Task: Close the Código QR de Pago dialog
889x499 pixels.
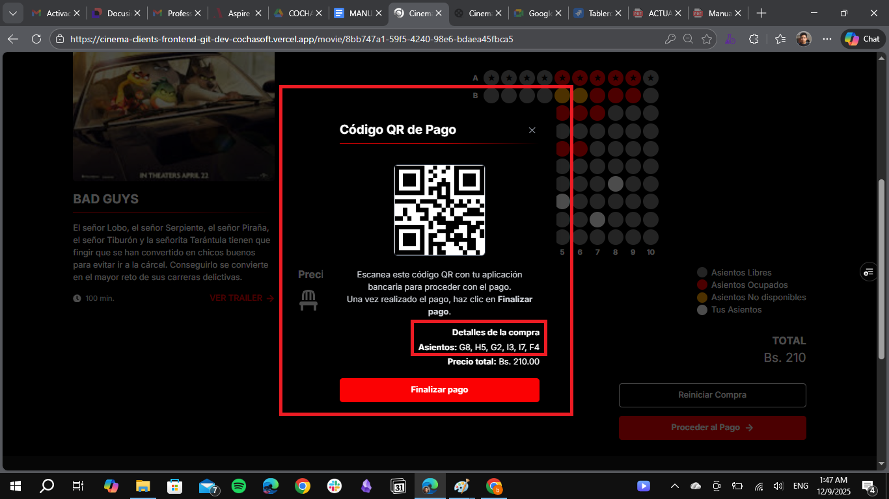Action: (x=532, y=131)
